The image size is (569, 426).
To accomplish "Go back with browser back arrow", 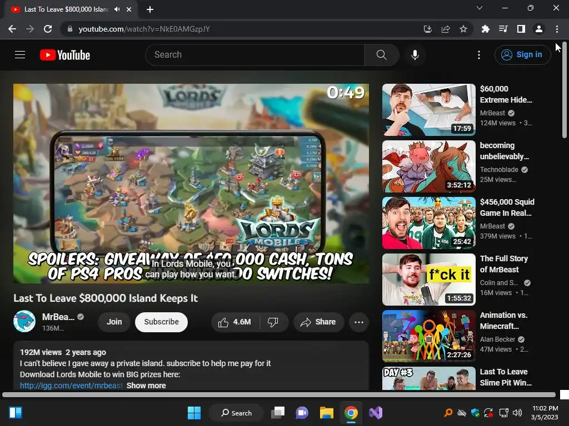I will coord(12,29).
